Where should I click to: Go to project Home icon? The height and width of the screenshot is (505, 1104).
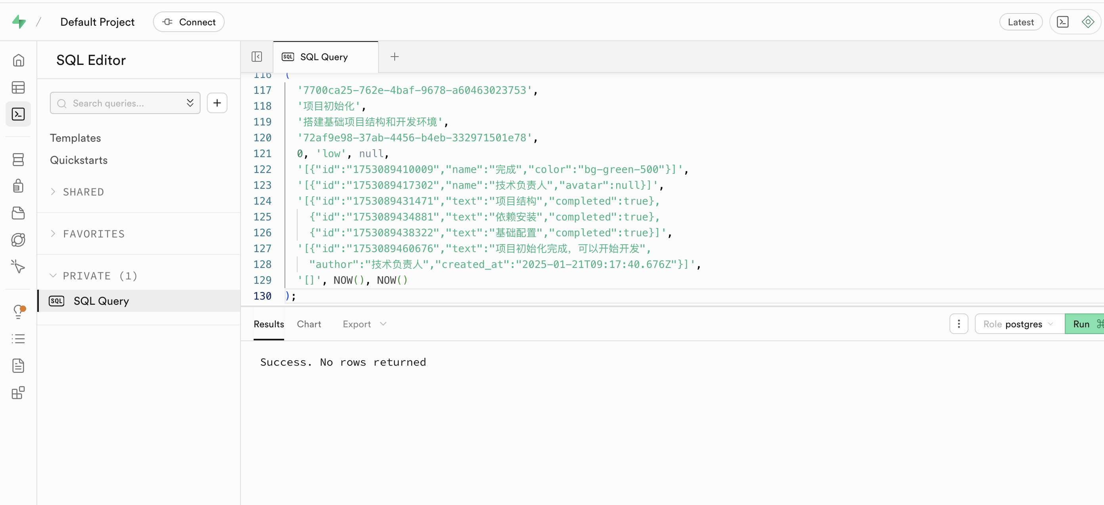[18, 60]
